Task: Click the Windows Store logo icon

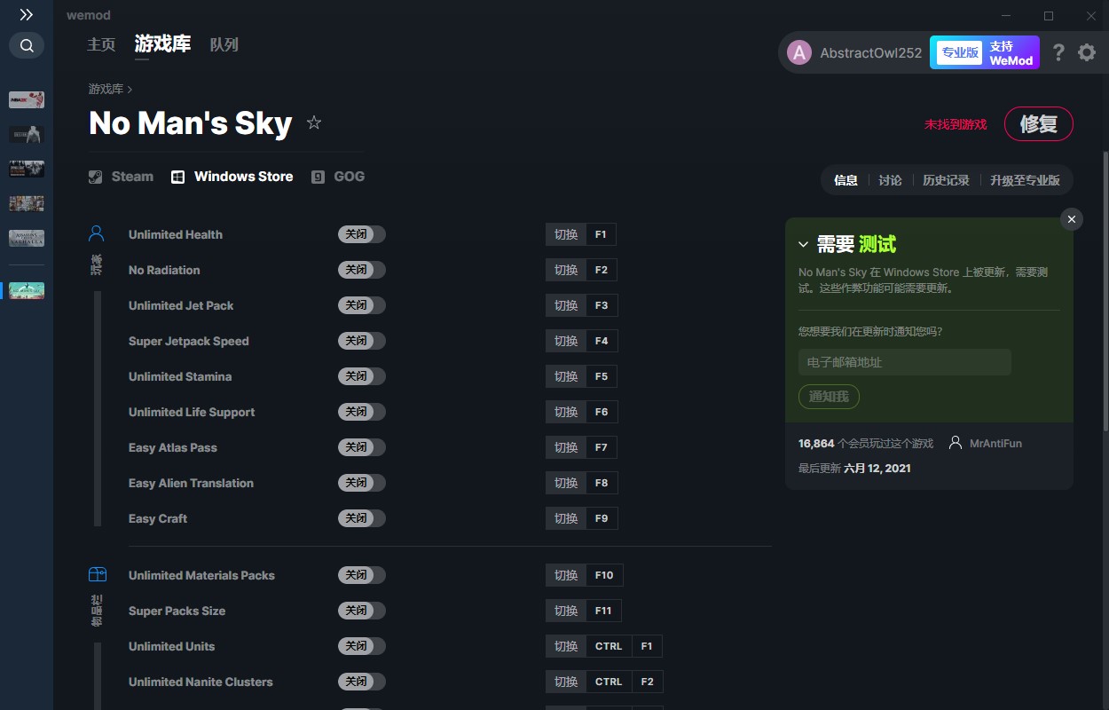Action: 178,177
